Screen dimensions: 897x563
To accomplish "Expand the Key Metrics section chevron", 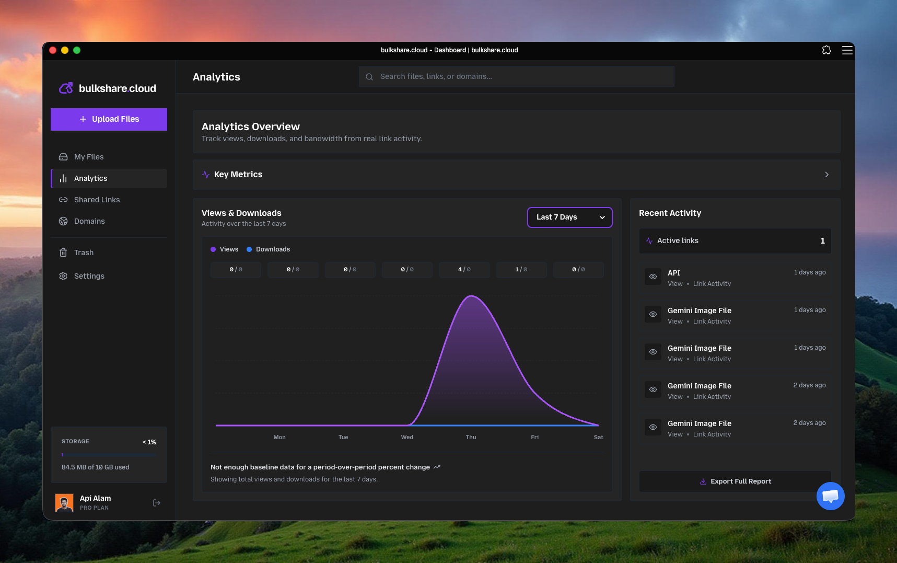I will click(826, 175).
